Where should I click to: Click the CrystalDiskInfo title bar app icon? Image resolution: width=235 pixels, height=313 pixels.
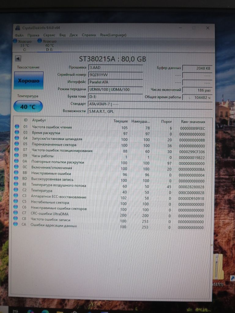tap(17, 28)
